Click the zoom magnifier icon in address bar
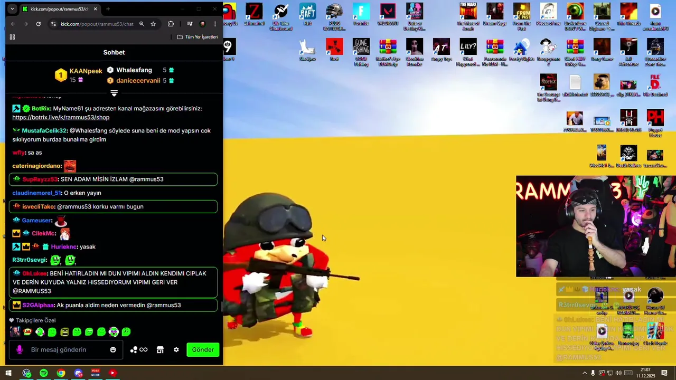676x380 pixels. (x=142, y=24)
